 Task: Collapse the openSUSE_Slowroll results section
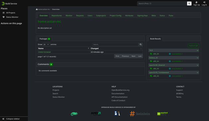coord(197,65)
